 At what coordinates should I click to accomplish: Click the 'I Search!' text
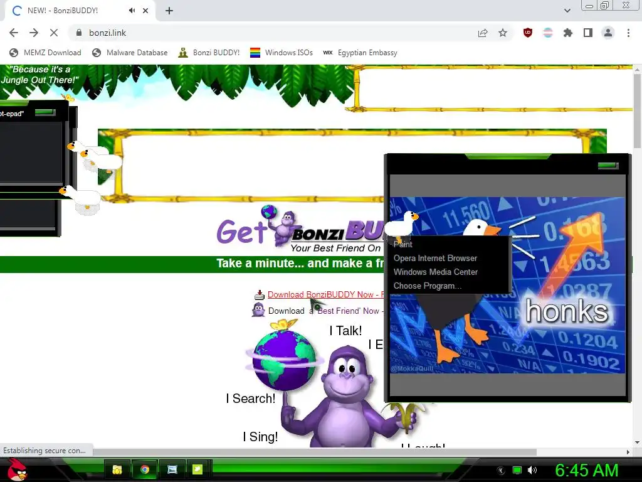point(251,399)
